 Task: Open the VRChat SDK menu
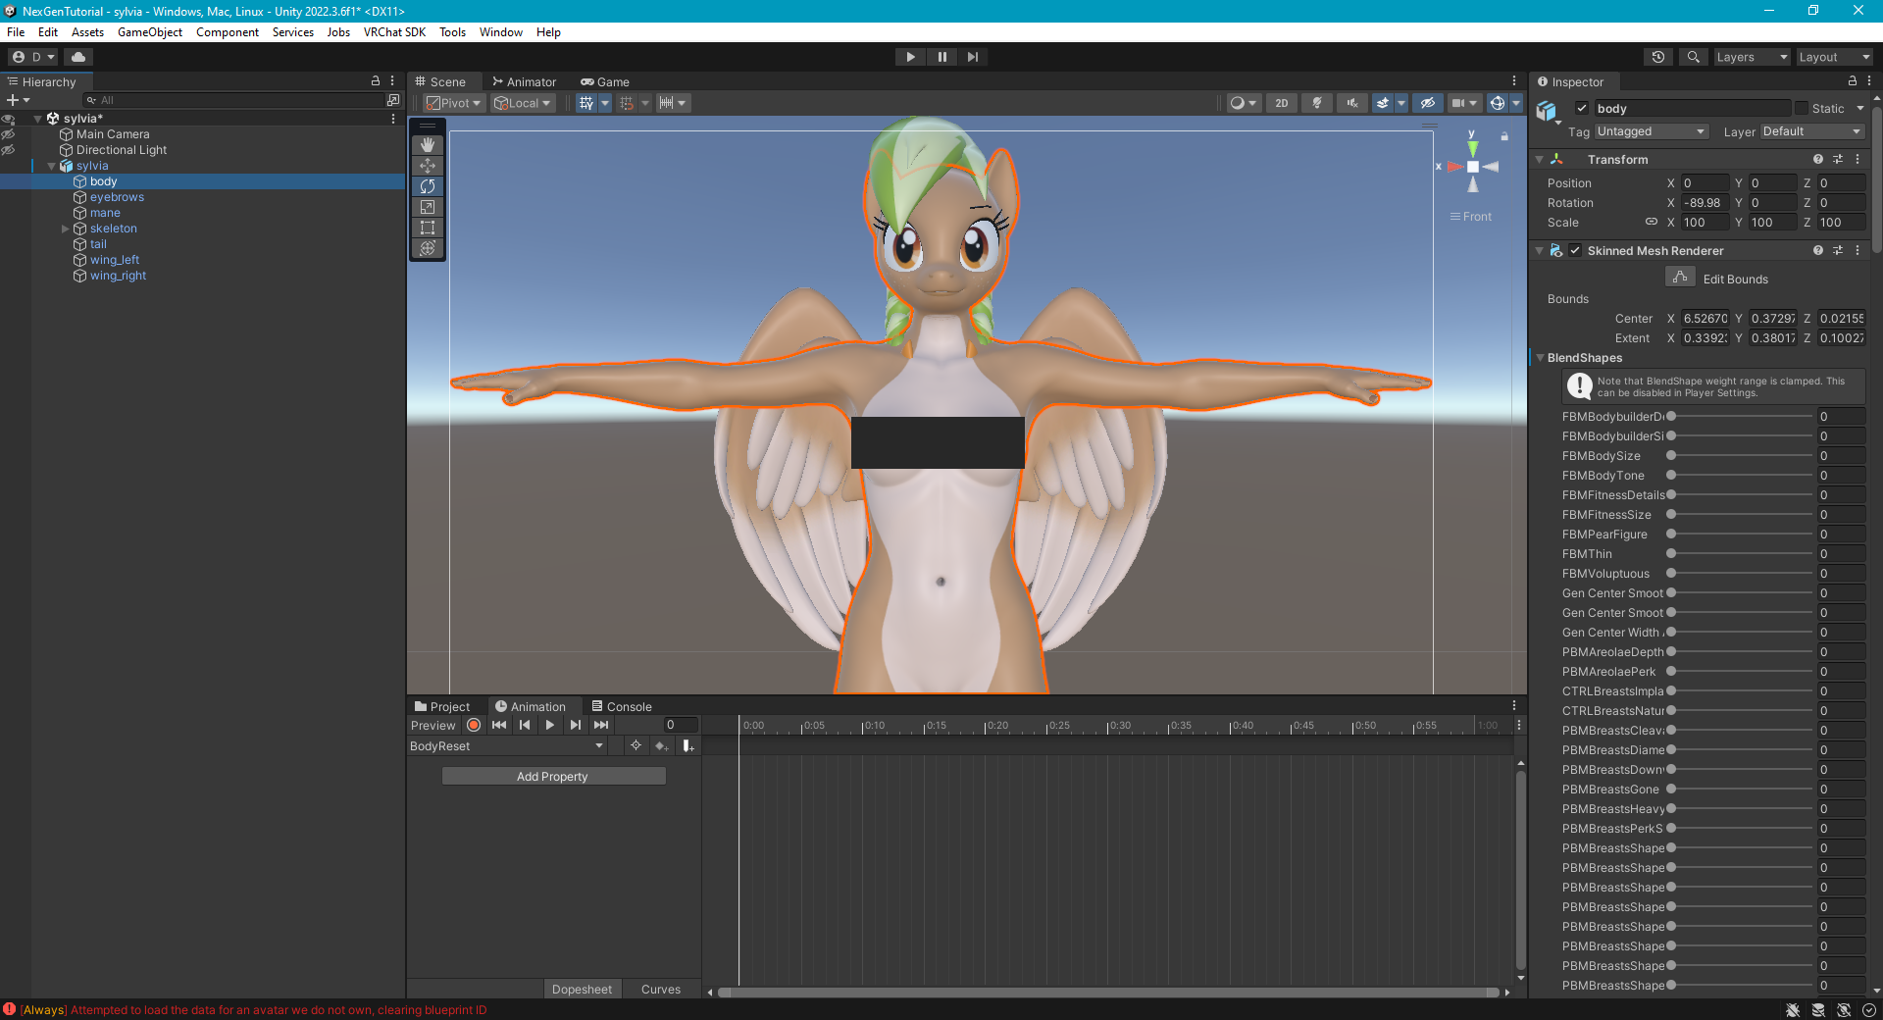(394, 31)
